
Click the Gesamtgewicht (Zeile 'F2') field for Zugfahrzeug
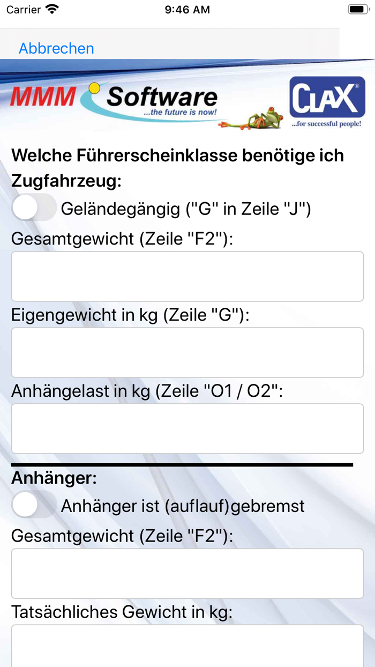pyautogui.click(x=187, y=276)
